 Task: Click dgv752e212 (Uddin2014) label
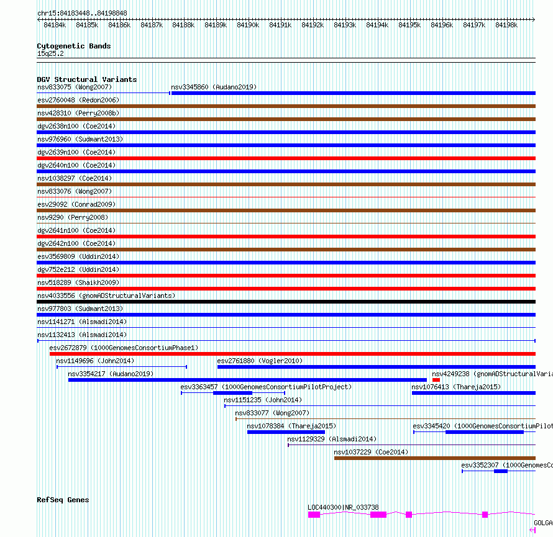click(78, 269)
